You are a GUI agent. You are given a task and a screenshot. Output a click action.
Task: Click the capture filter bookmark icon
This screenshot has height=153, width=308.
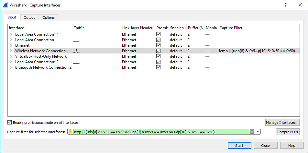coord(70,132)
